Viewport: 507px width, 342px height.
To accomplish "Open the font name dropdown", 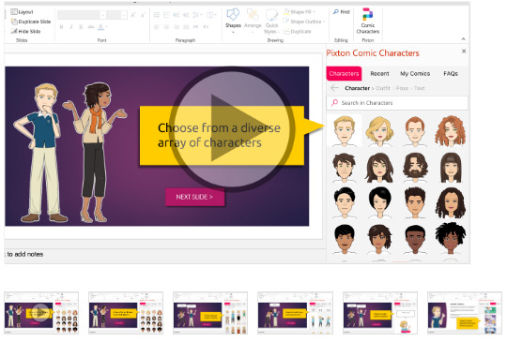I will [x=103, y=15].
